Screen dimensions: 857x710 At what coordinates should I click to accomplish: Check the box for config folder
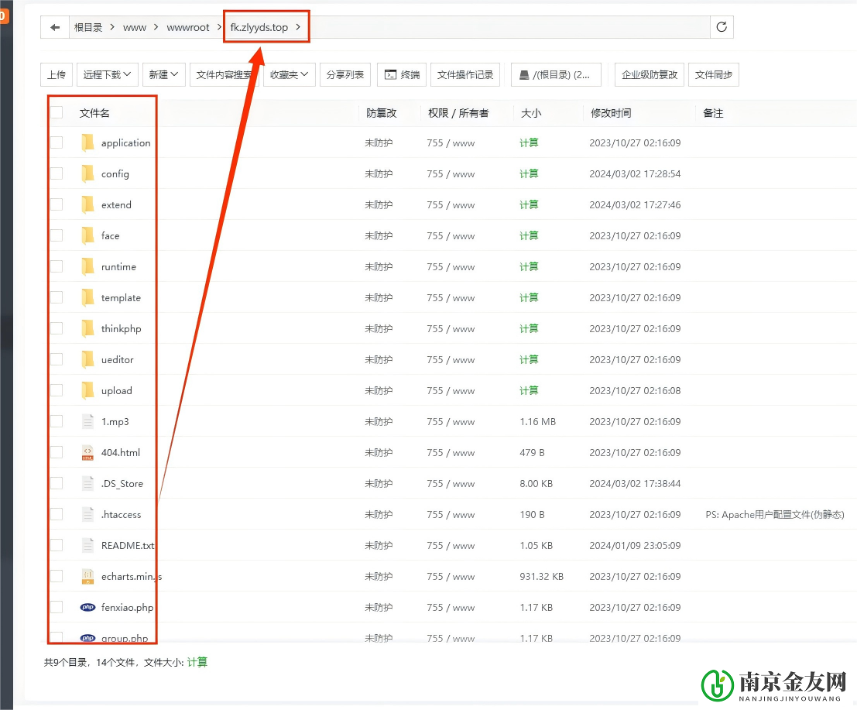click(x=57, y=173)
